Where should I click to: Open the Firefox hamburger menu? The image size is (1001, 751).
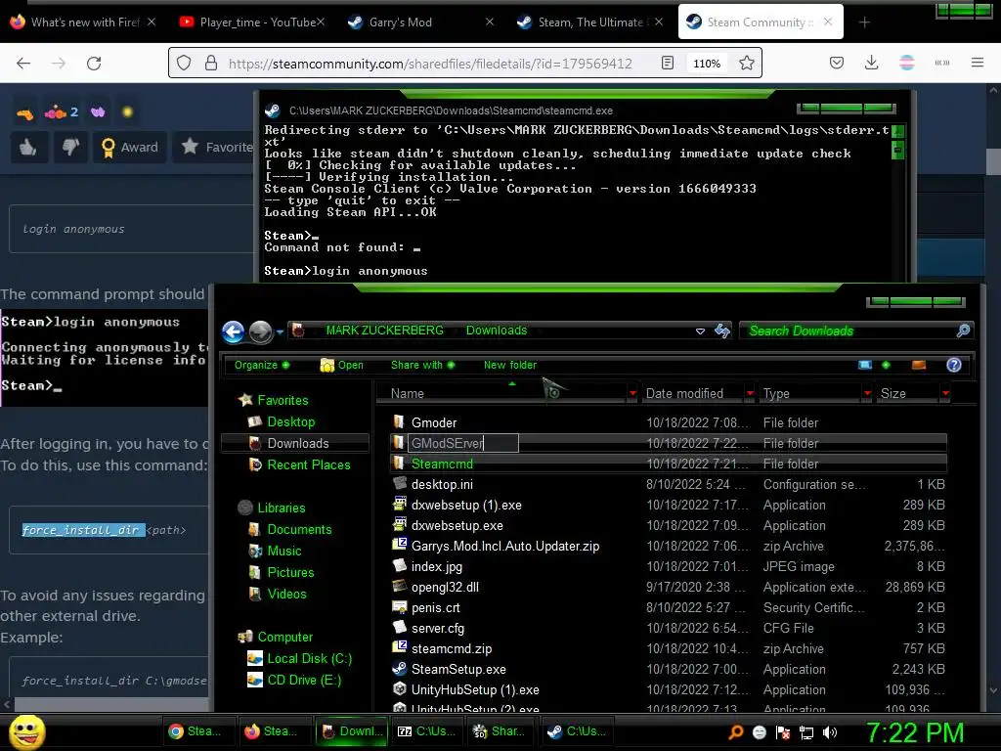978,63
